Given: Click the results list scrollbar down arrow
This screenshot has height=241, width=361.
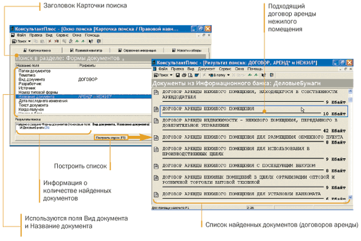Looking at the screenshot, I should pyautogui.click(x=350, y=197).
